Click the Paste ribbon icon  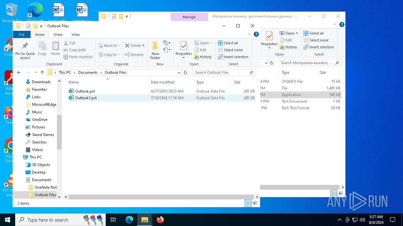[x=55, y=49]
